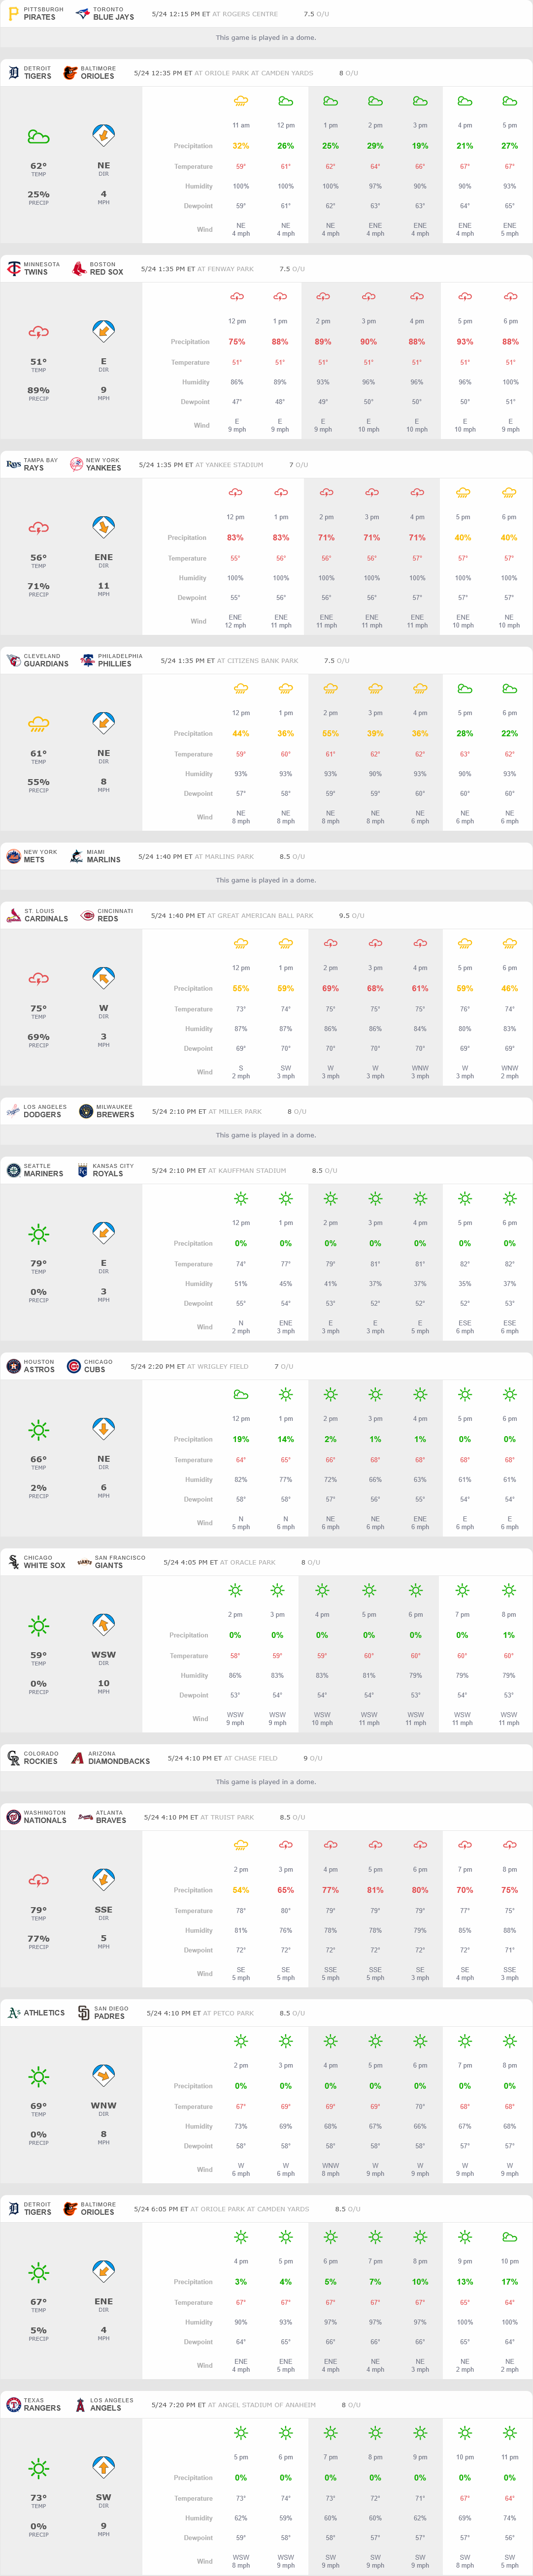Click 'AT WRIGLEY FIELD' venue text
The width and height of the screenshot is (533, 2576).
pos(218,1367)
